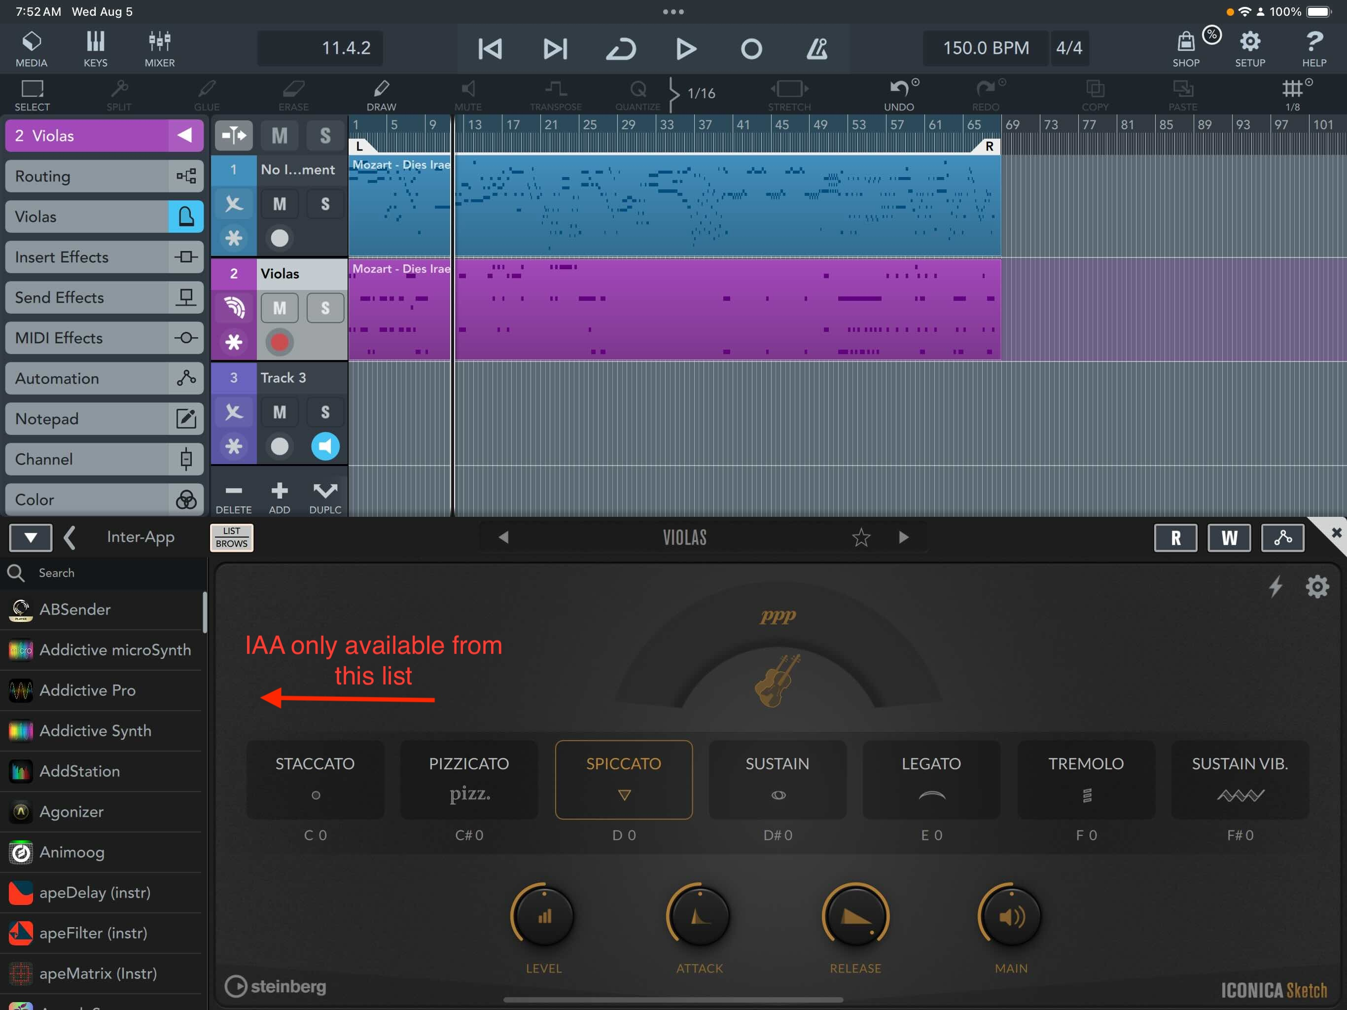Screen dimensions: 1347x1010
Task: Mute track 1 No I...ment
Action: point(280,204)
